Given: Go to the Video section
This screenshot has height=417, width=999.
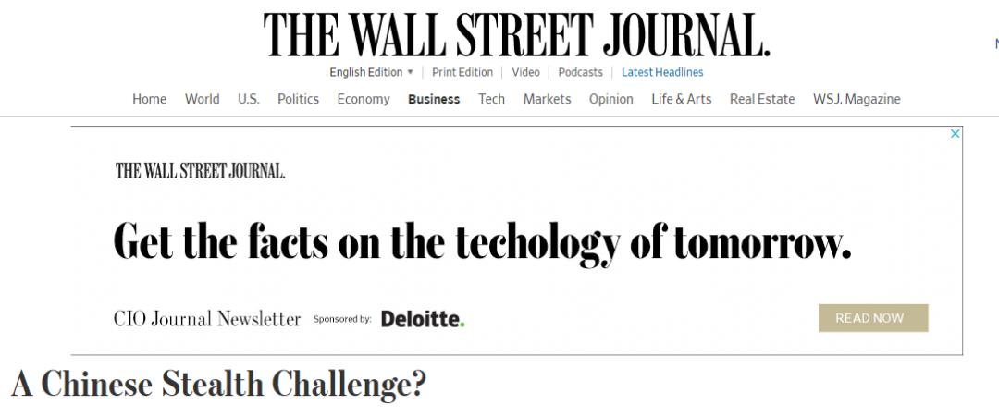Looking at the screenshot, I should (x=525, y=72).
